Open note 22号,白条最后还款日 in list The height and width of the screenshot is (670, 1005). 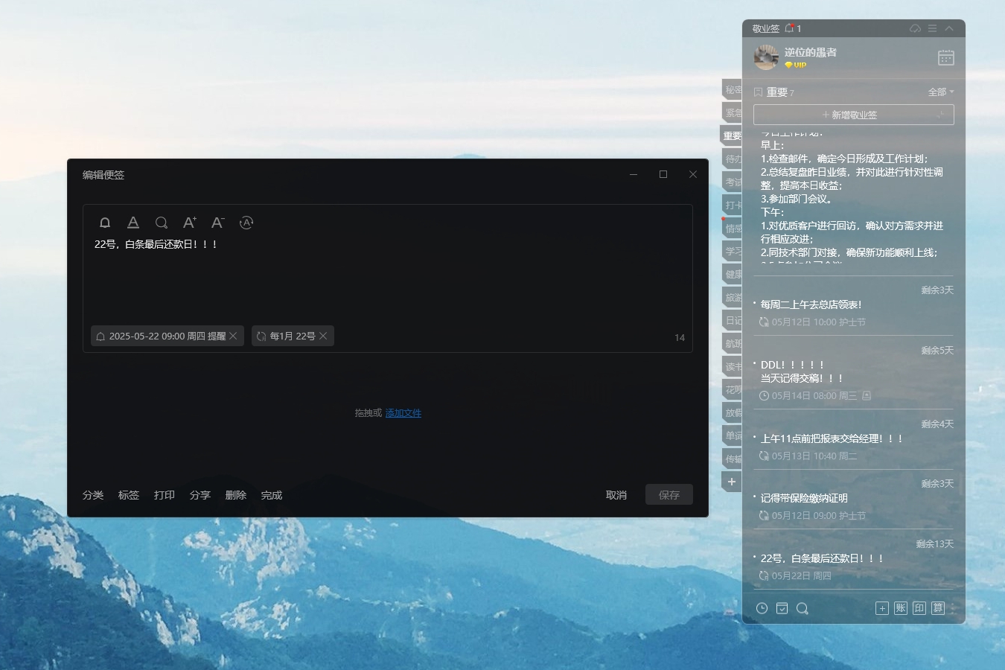pos(822,558)
